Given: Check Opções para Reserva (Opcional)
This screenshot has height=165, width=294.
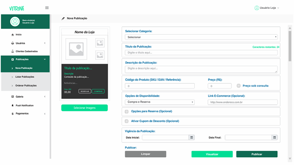Looking at the screenshot, I should 126,111.
